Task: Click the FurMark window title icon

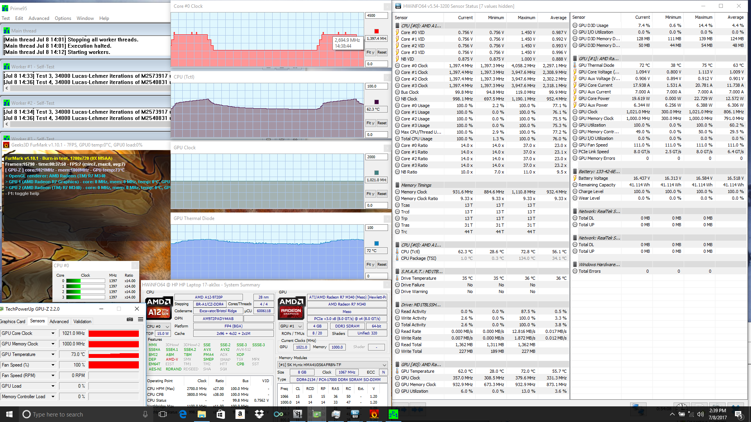Action: click(x=6, y=145)
